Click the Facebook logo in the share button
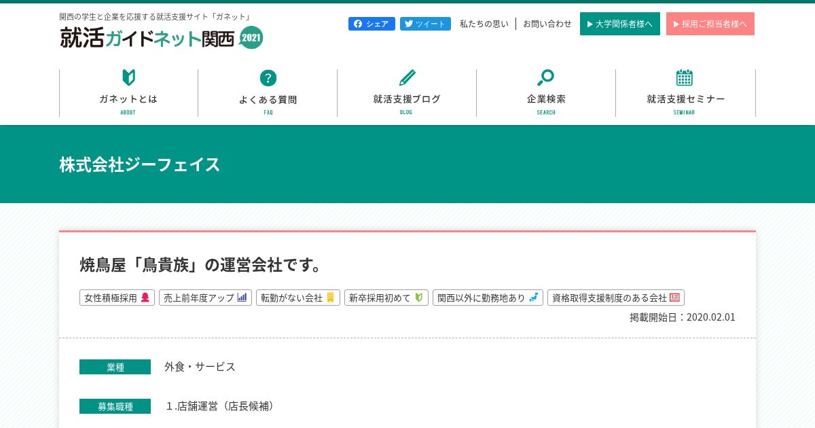 [x=358, y=24]
